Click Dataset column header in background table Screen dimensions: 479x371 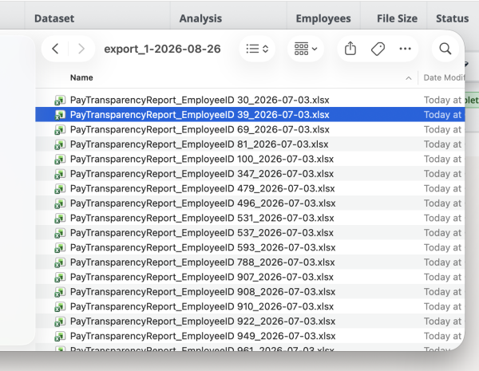coord(54,18)
